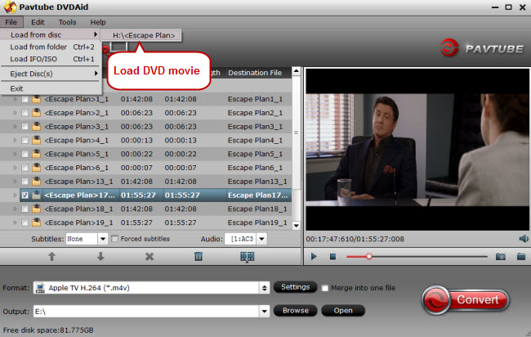The image size is (531, 337).
Task: Click the move up arrow icon
Action: (51, 256)
